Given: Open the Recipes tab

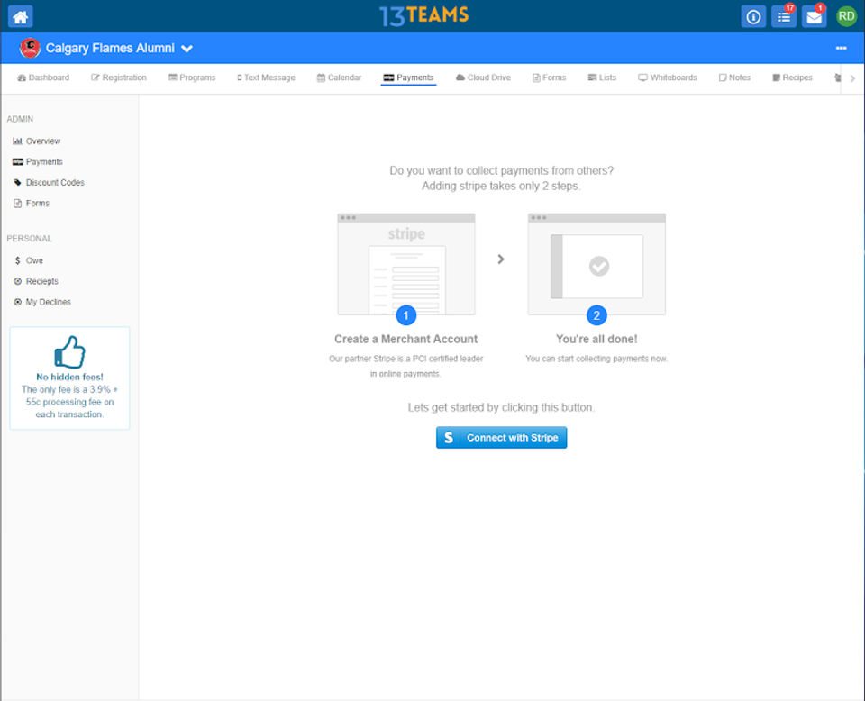Looking at the screenshot, I should (792, 77).
